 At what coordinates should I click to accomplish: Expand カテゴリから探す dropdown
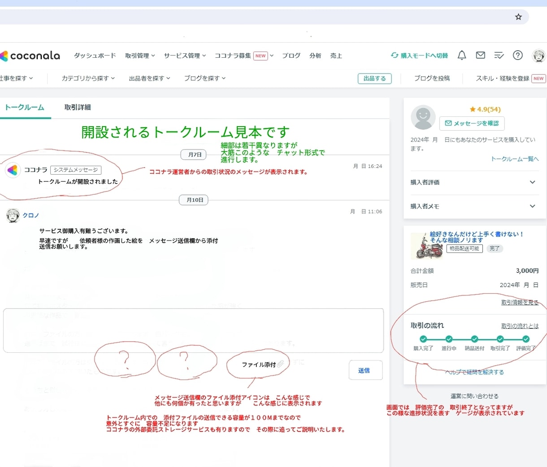88,78
